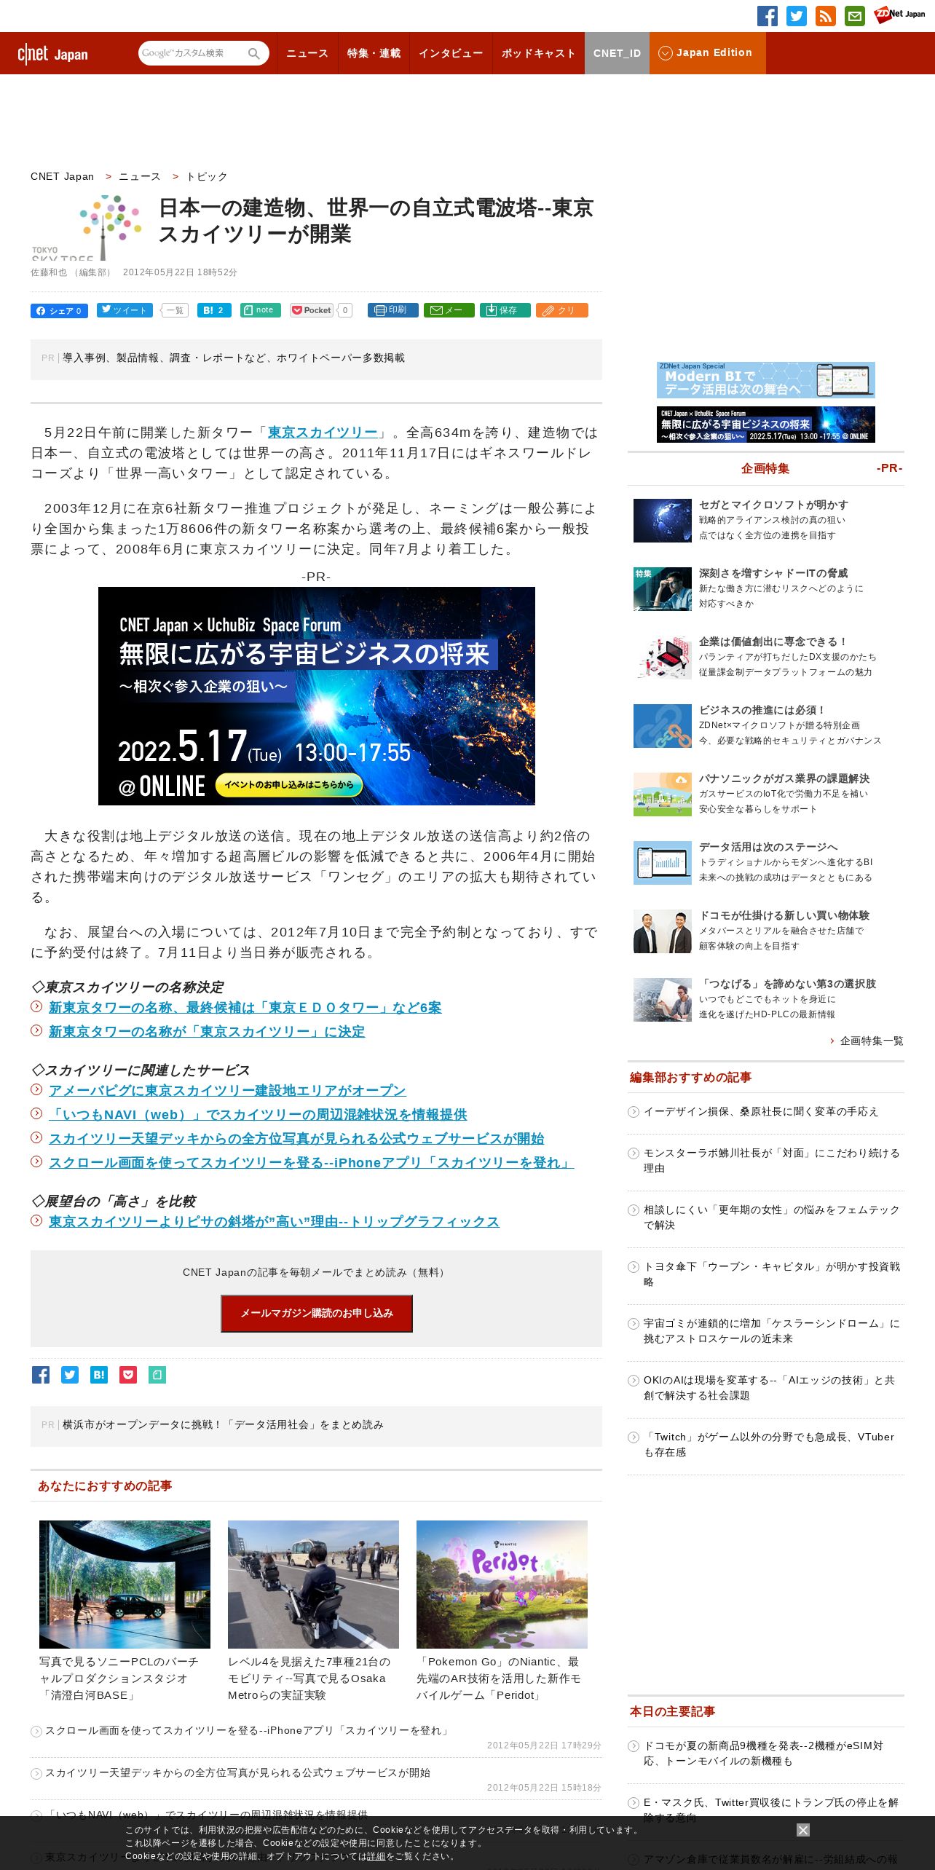Image resolution: width=935 pixels, height=1870 pixels.
Task: Go to the CNET Japan logo home
Action: pos(52,54)
